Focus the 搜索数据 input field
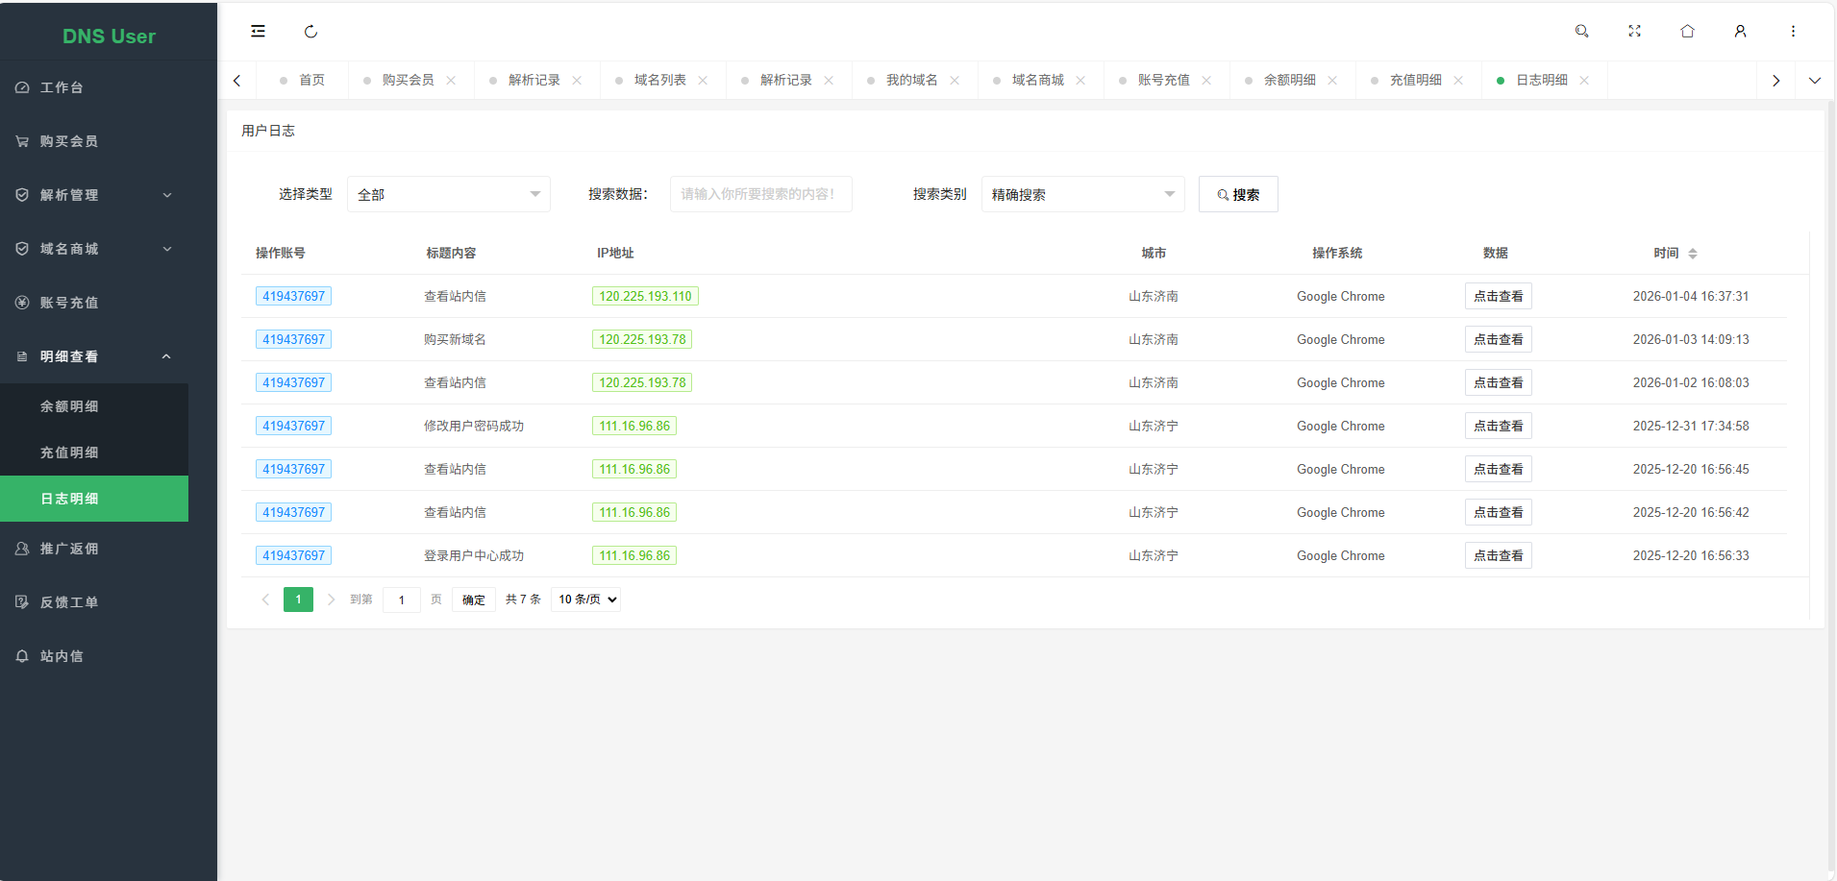Screen dimensions: 1837x881 (760, 194)
